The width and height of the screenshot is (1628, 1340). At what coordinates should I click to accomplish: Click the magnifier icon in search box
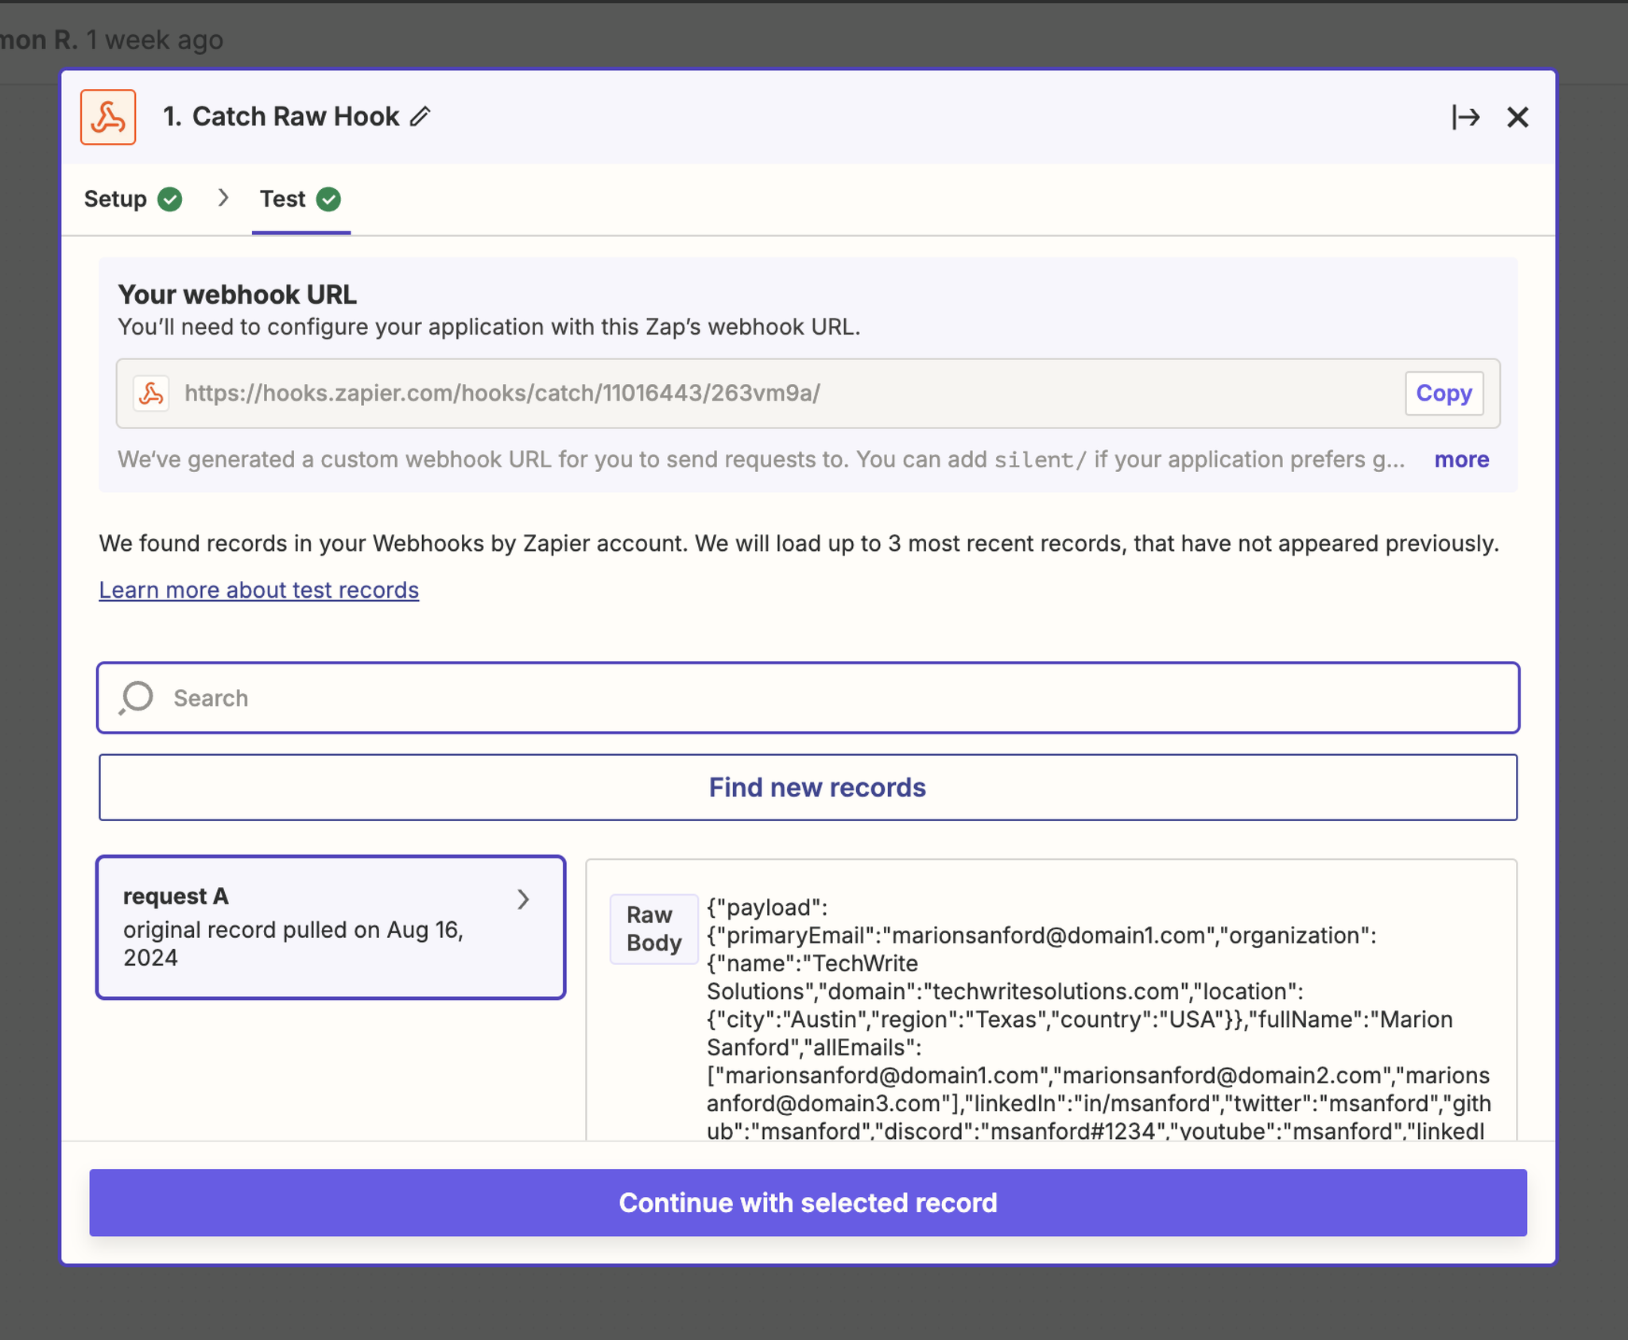(x=137, y=698)
